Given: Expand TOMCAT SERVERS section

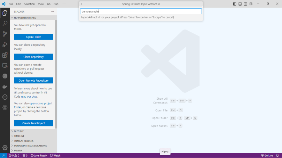Looking at the screenshot, I should pyautogui.click(x=33, y=141).
